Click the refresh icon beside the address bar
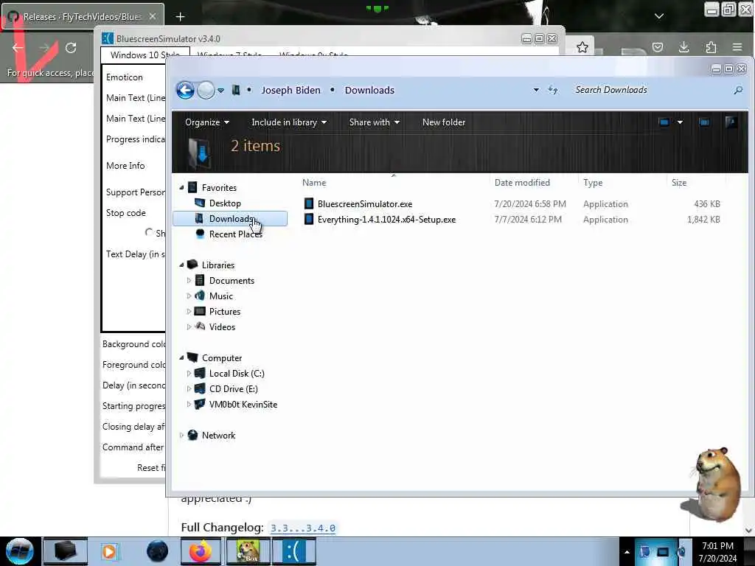The height and width of the screenshot is (566, 755). (x=553, y=90)
